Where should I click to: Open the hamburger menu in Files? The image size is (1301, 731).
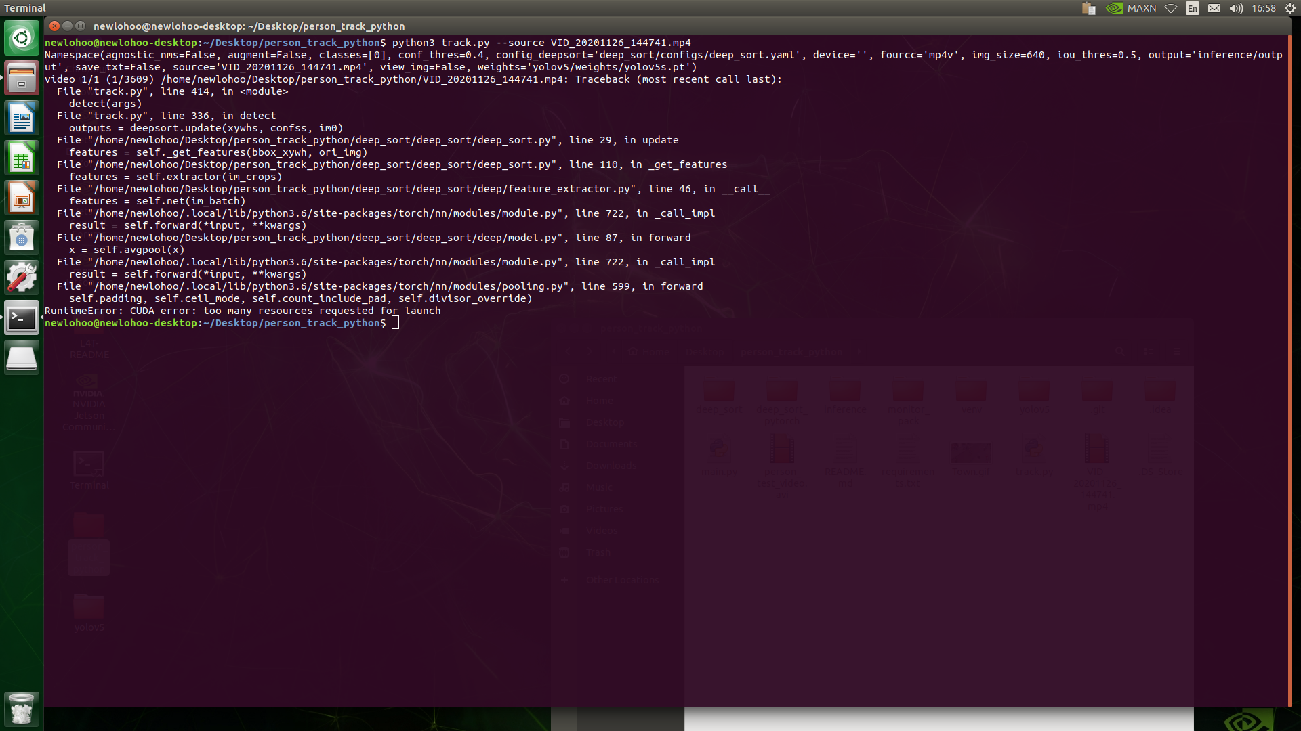coord(1176,351)
